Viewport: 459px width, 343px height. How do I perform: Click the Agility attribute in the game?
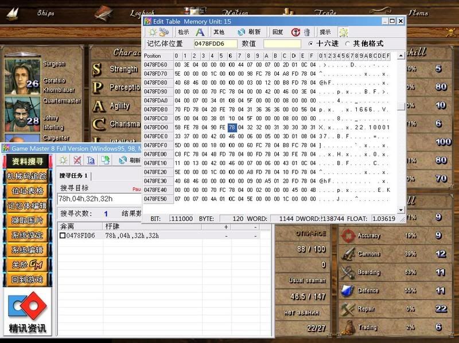click(119, 106)
